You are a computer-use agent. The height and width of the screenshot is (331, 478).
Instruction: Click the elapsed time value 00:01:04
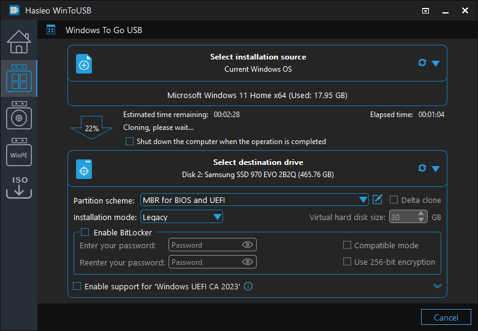pos(431,115)
